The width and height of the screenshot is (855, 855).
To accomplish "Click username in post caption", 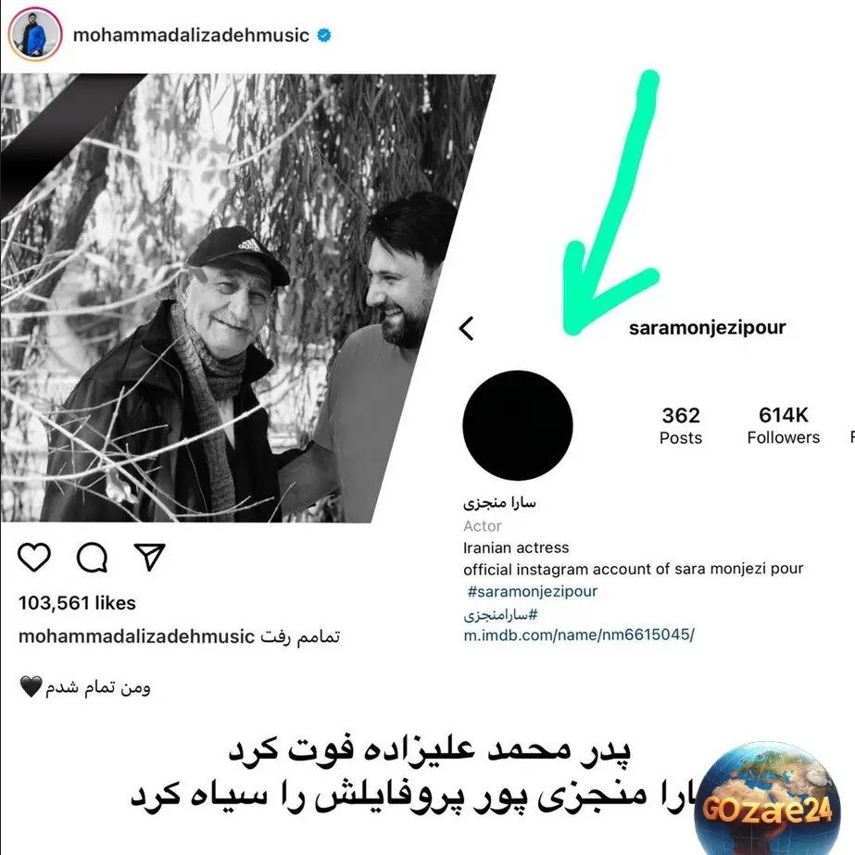I will (x=136, y=636).
